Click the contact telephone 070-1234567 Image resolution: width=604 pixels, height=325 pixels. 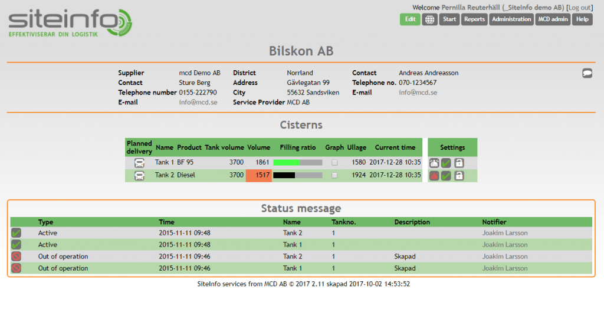[x=418, y=83]
